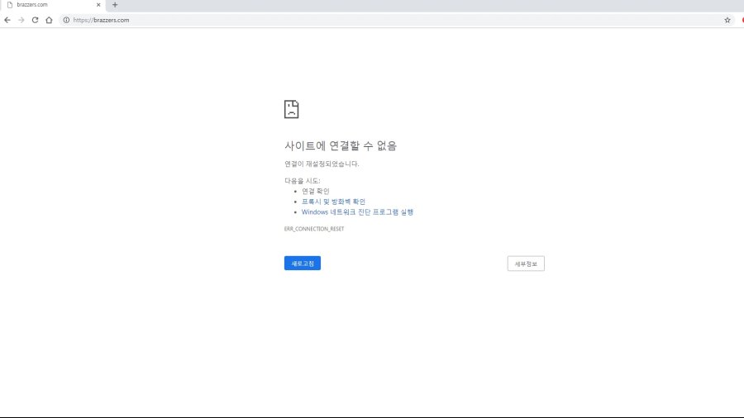Open the home page icon
The width and height of the screenshot is (744, 418).
tap(49, 20)
